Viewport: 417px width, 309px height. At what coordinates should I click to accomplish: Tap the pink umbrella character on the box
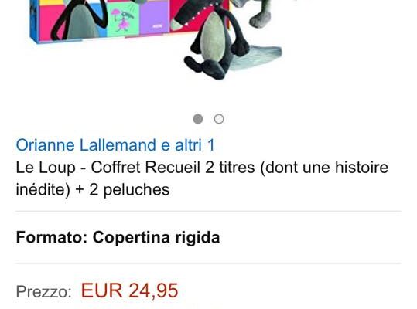click(x=122, y=21)
